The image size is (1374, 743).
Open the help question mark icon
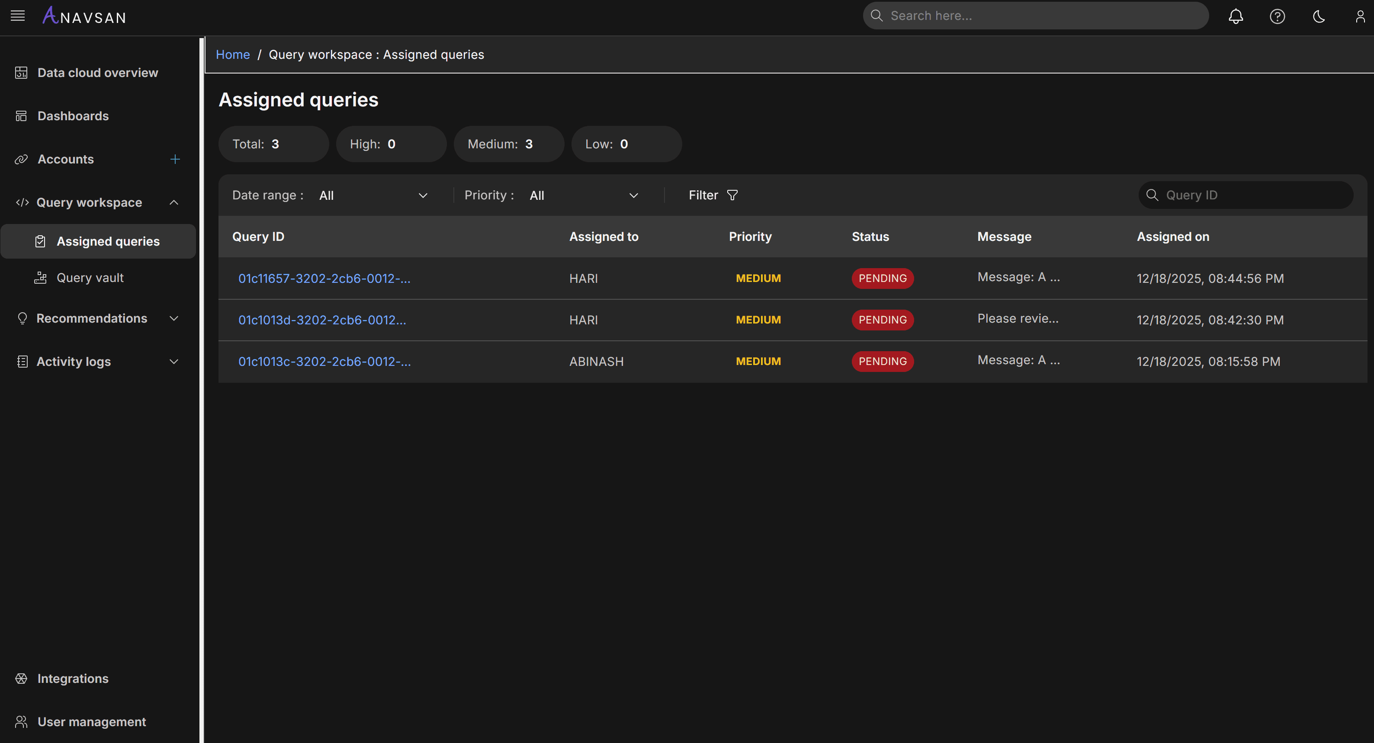(1277, 16)
